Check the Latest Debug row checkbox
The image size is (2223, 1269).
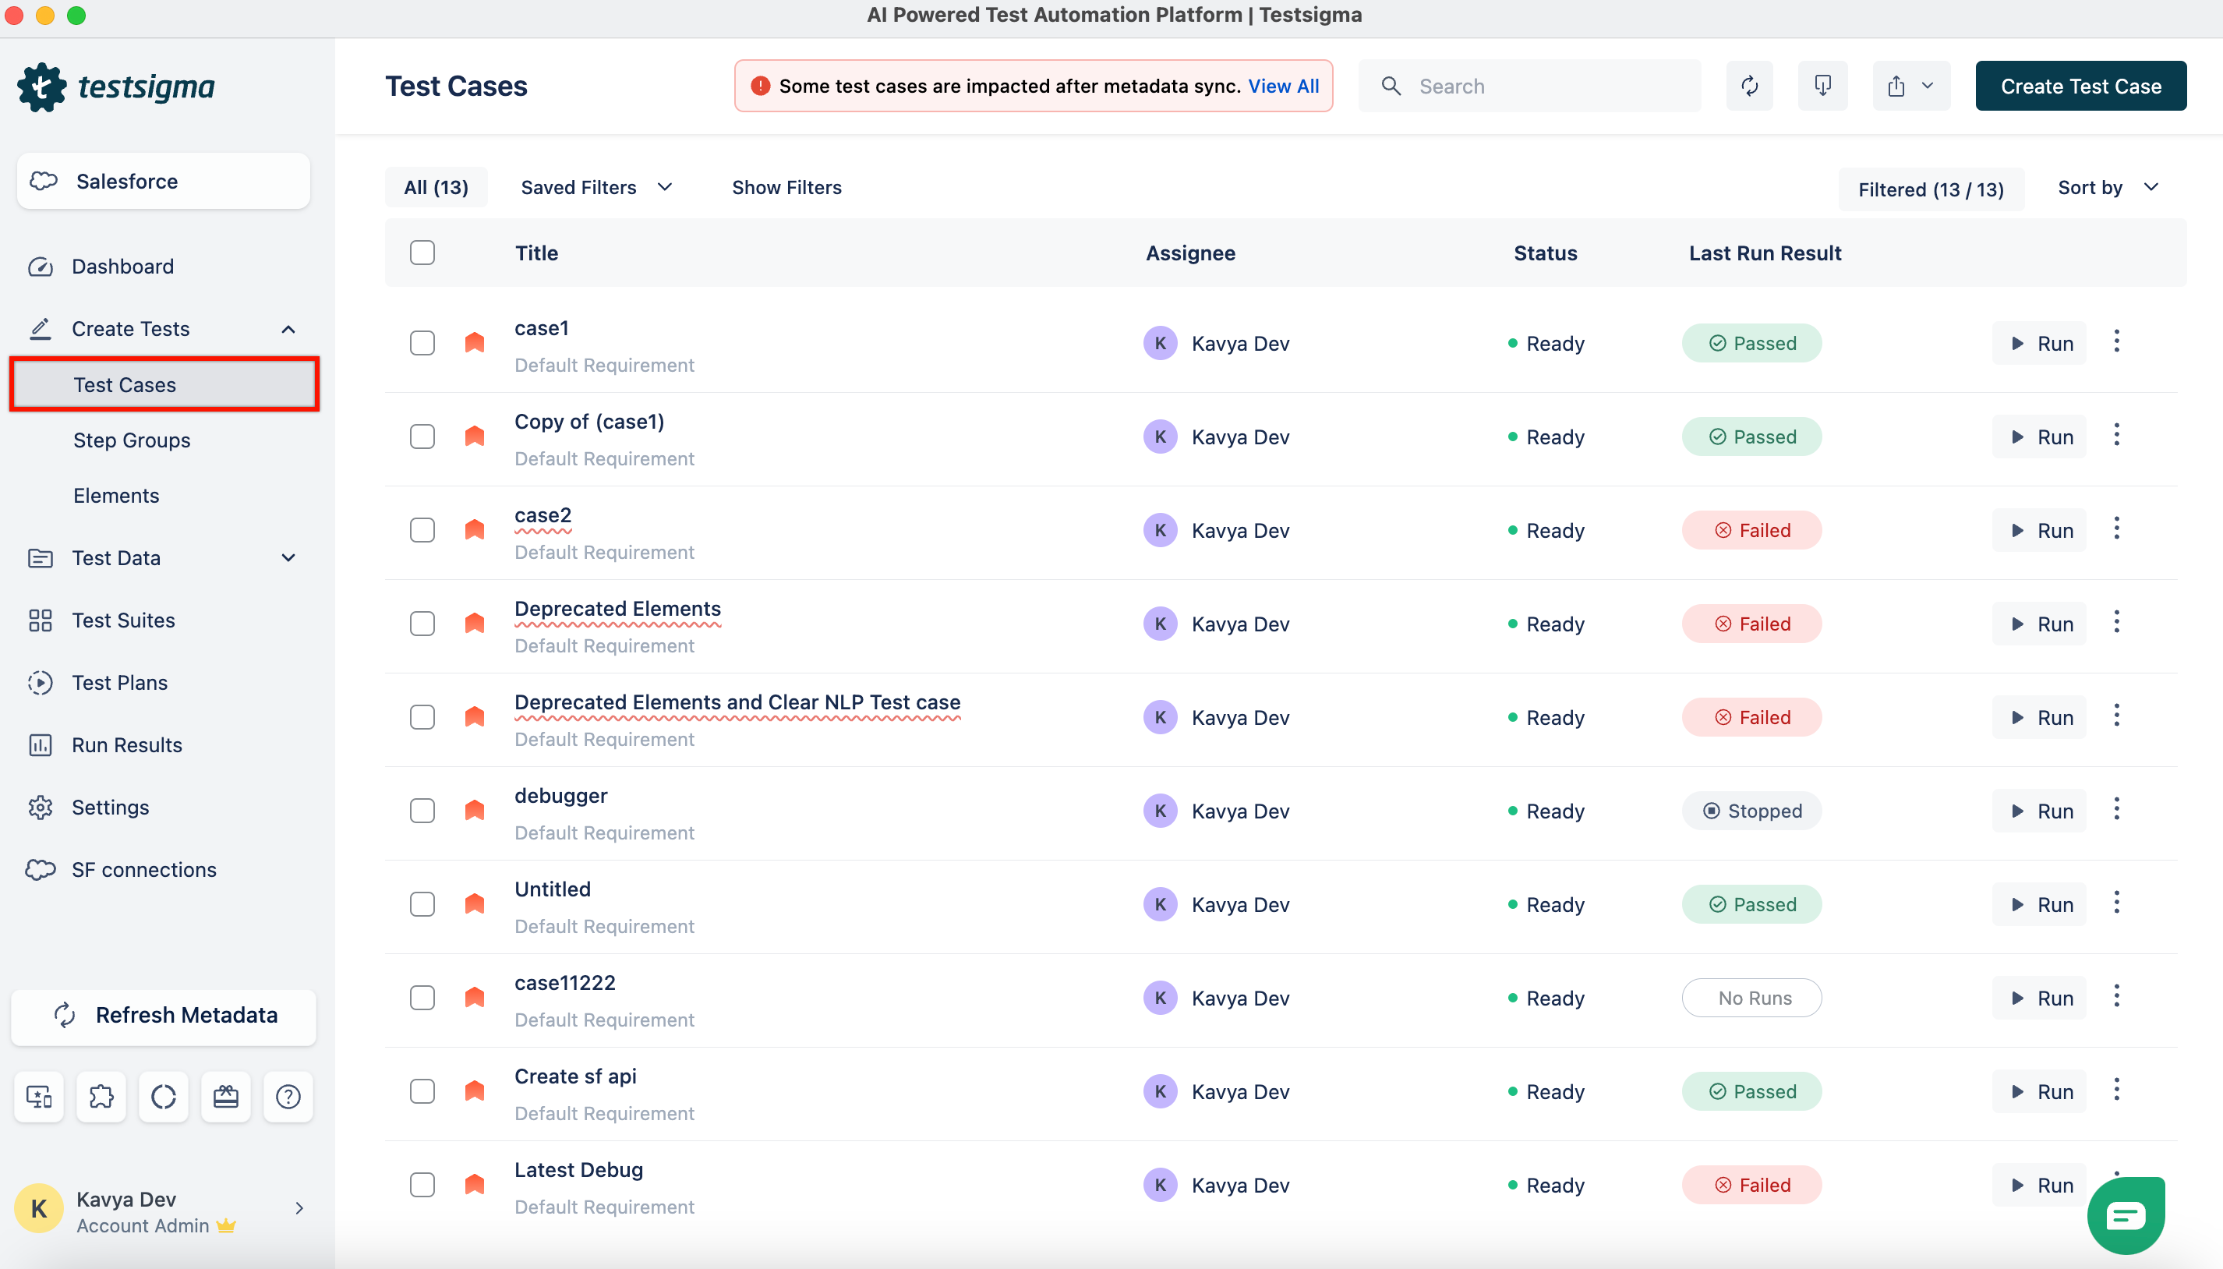pyautogui.click(x=422, y=1185)
